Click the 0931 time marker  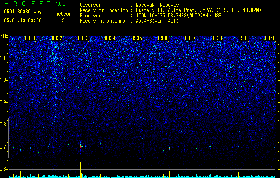click(30, 38)
